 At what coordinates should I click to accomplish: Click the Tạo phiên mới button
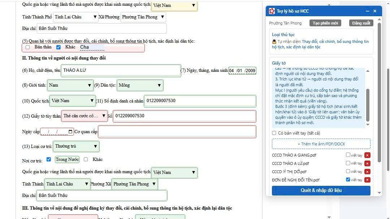tap(325, 23)
